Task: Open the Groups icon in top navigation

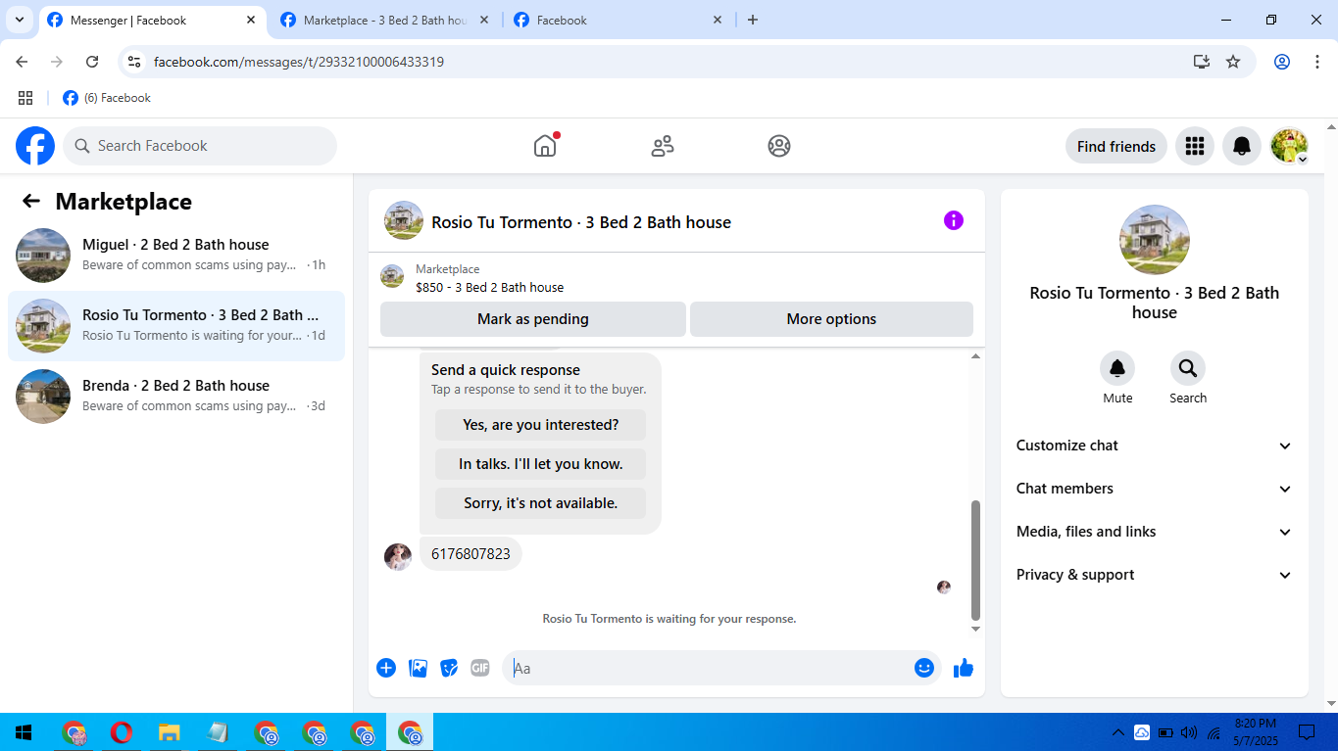Action: pyautogui.click(x=779, y=146)
